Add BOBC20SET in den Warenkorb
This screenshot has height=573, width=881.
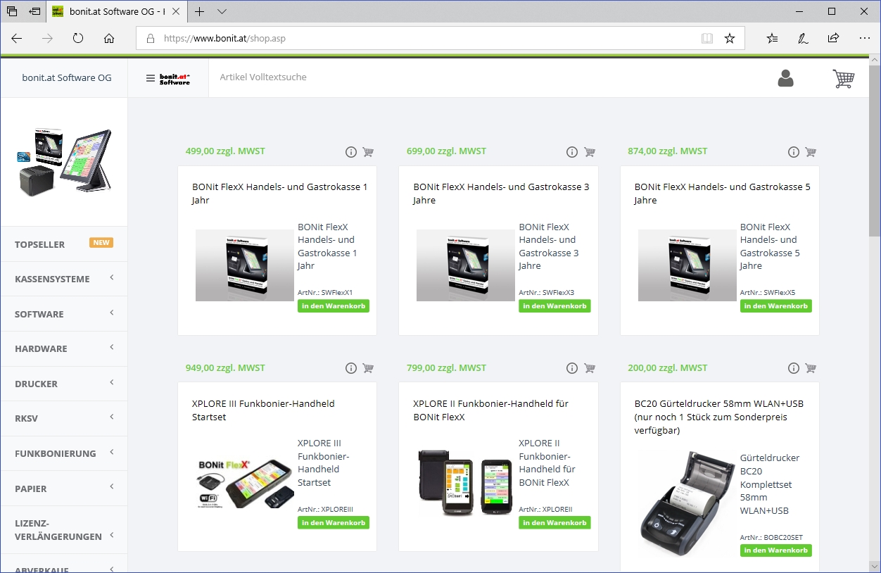[775, 550]
